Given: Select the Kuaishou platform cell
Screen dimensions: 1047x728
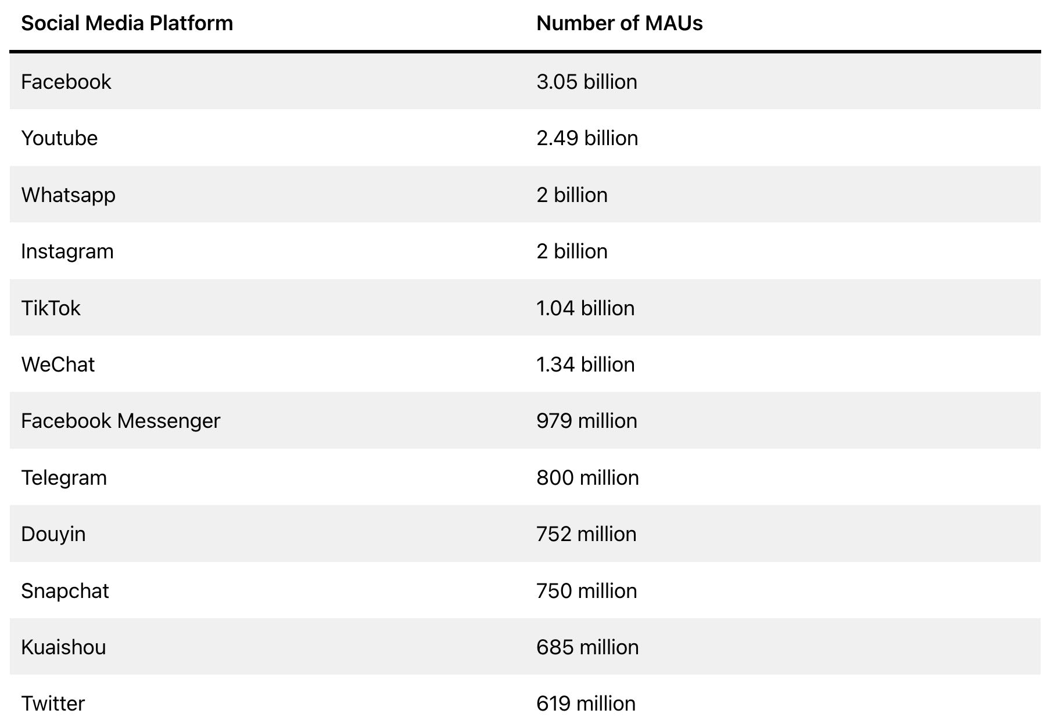Looking at the screenshot, I should pos(63,647).
